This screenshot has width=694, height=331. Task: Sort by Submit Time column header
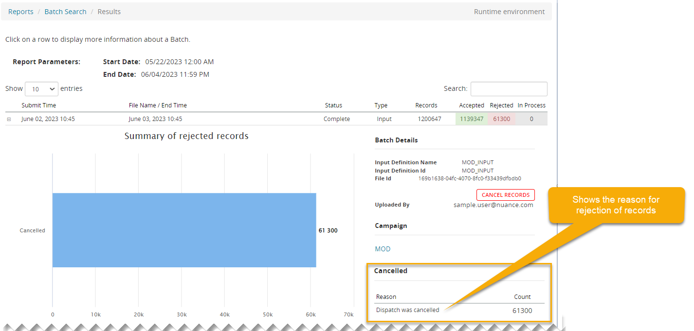pyautogui.click(x=39, y=105)
